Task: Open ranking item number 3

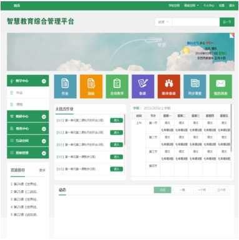Action: [24, 199]
